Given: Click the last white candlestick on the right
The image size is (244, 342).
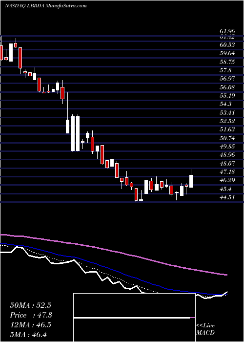Looking at the screenshot, I should pyautogui.click(x=191, y=179).
